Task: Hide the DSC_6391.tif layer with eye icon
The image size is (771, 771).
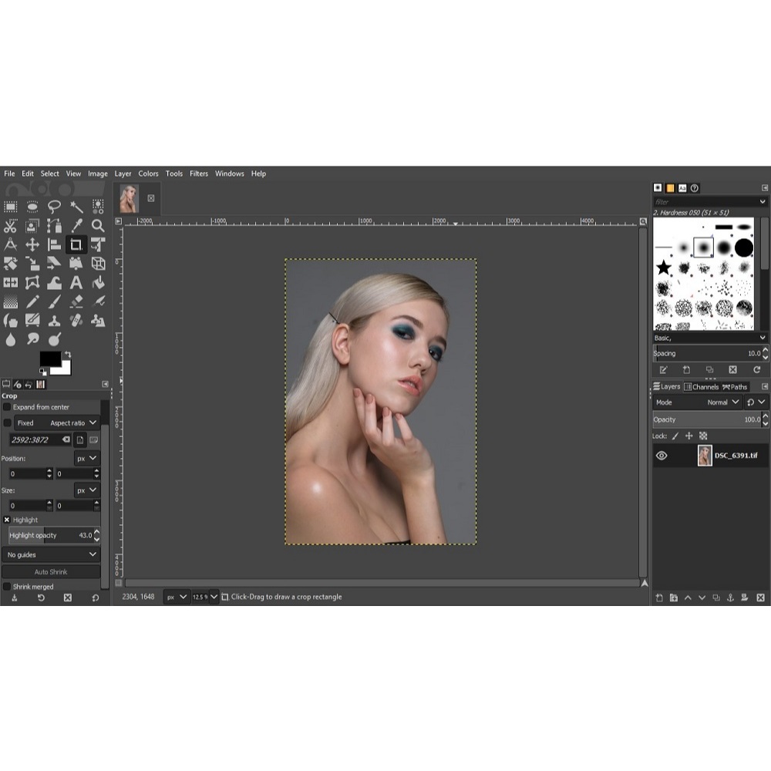Action: [x=662, y=456]
